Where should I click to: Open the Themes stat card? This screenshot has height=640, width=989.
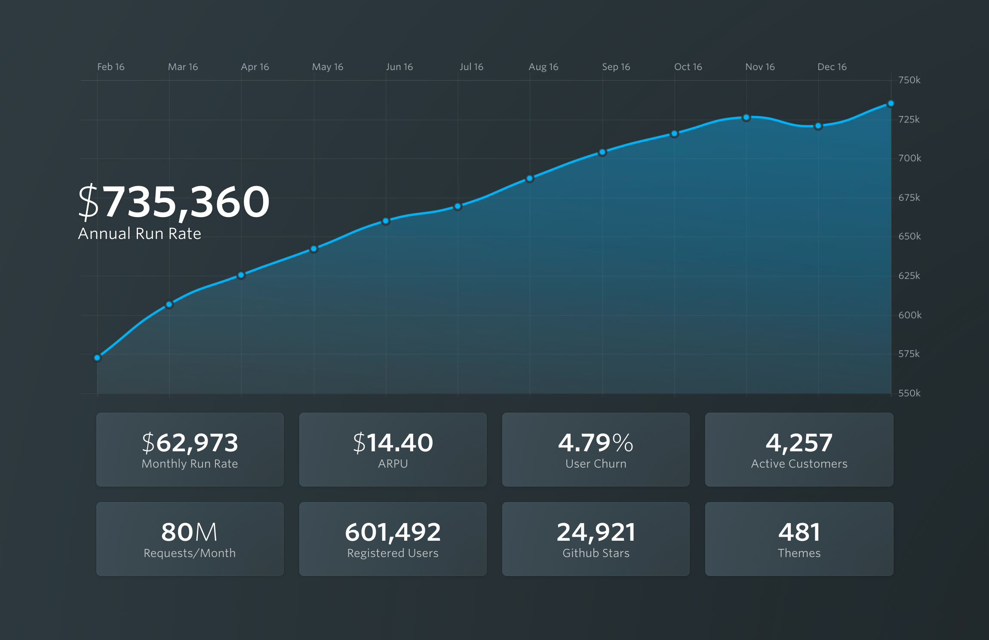[x=799, y=539]
